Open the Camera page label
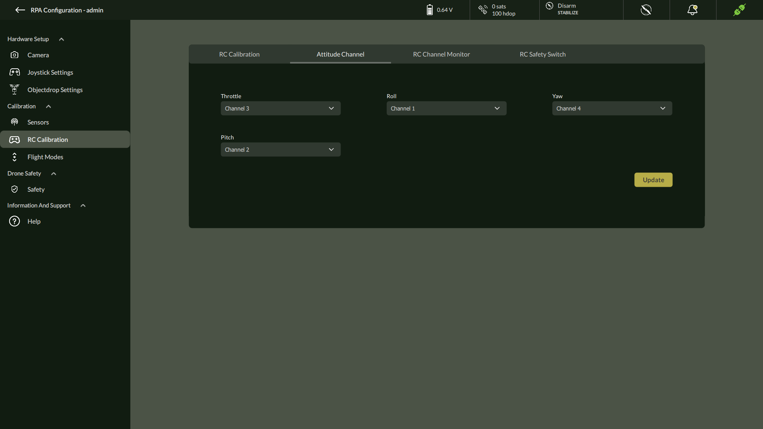763x429 pixels. pyautogui.click(x=38, y=55)
